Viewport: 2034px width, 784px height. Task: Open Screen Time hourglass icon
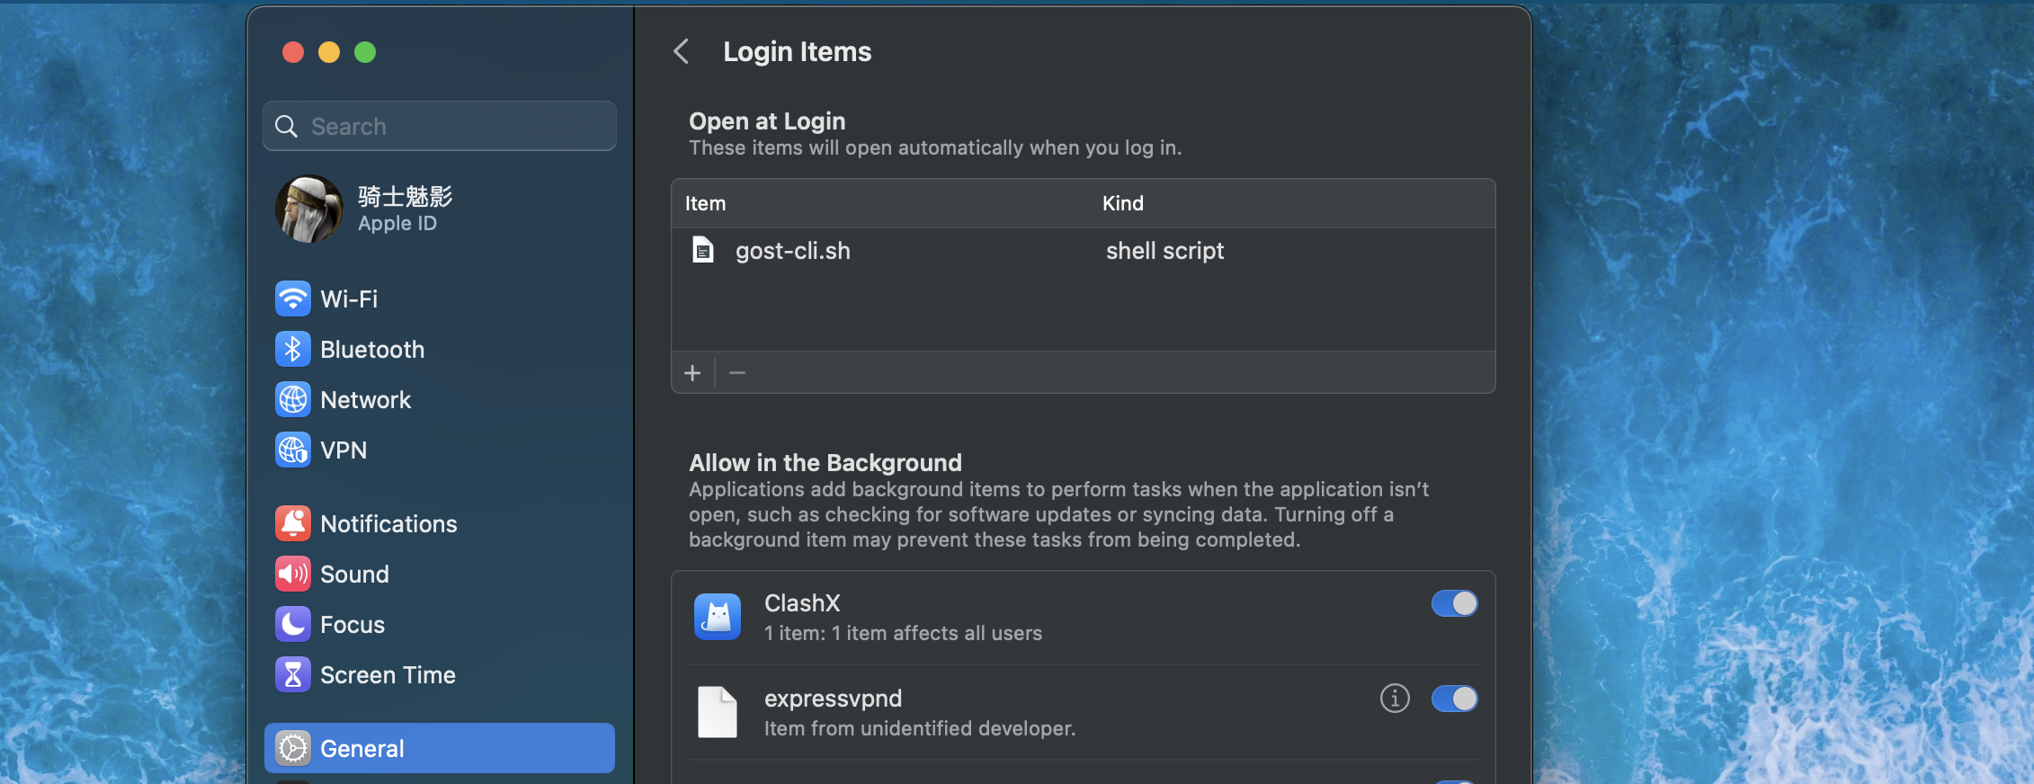pyautogui.click(x=293, y=674)
